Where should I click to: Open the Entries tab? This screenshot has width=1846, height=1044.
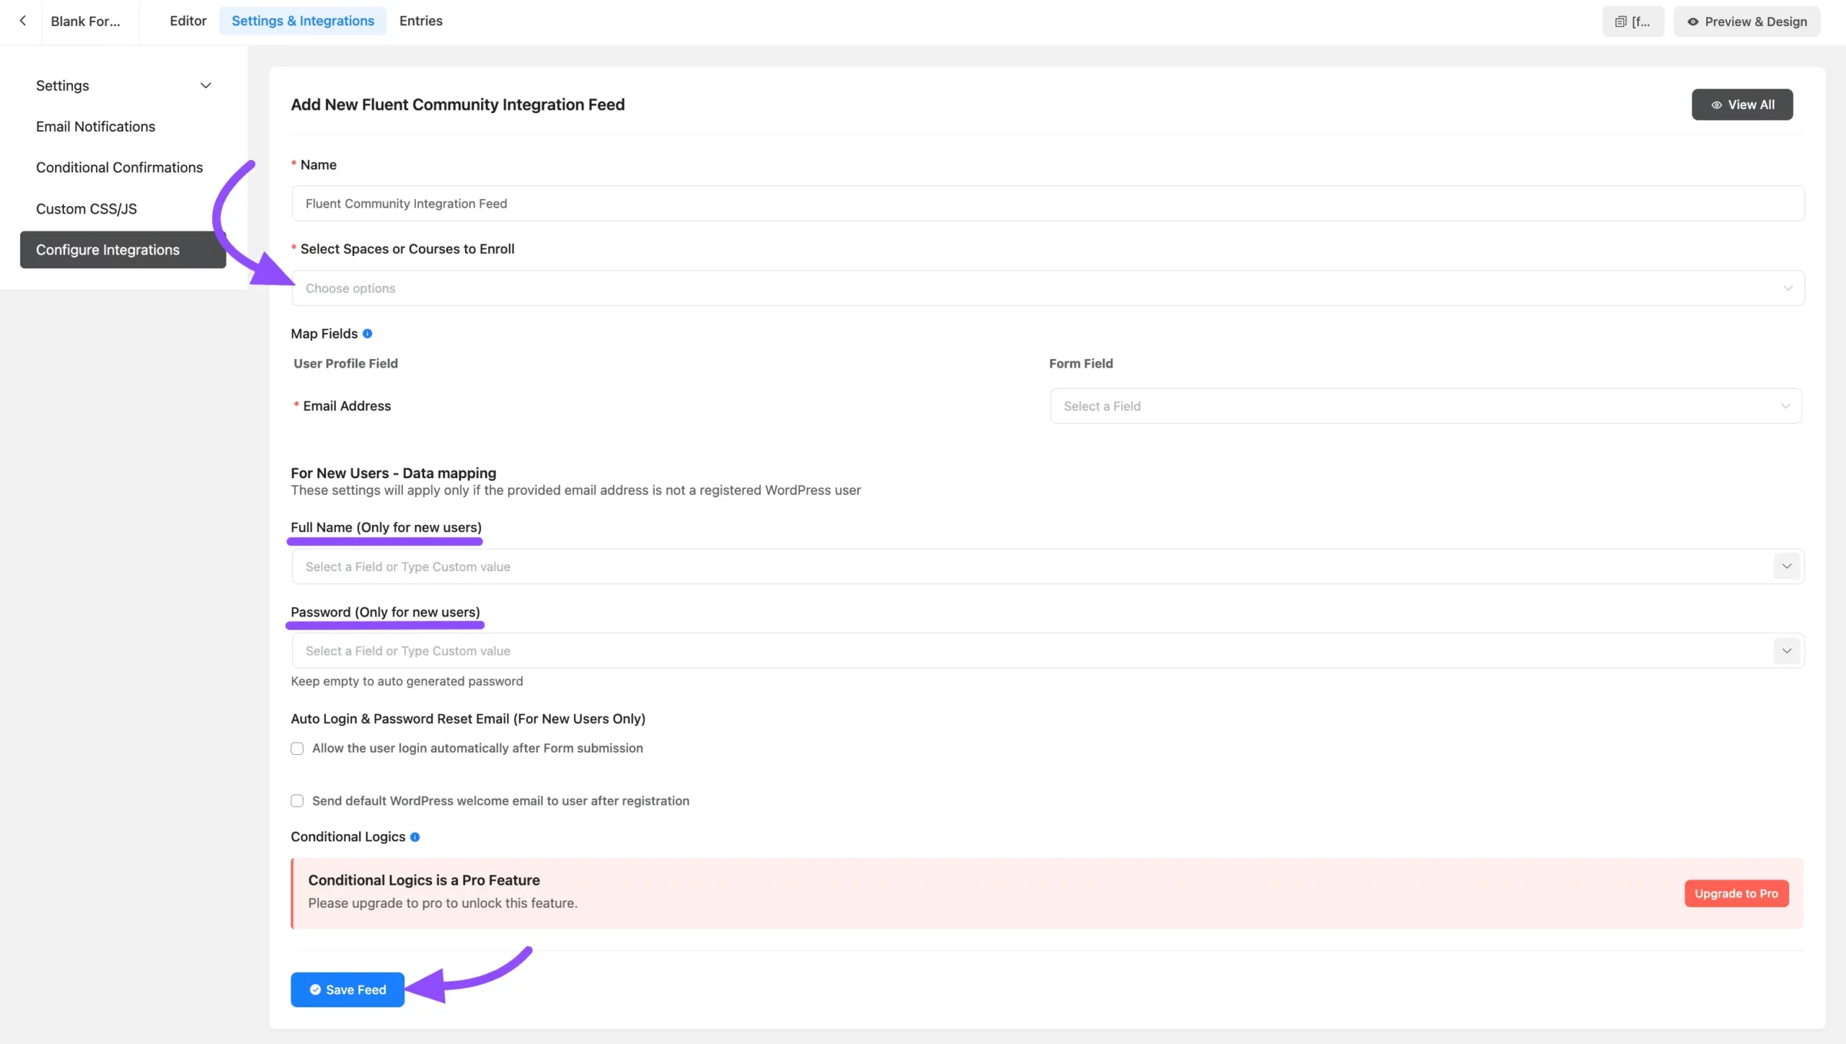click(420, 21)
